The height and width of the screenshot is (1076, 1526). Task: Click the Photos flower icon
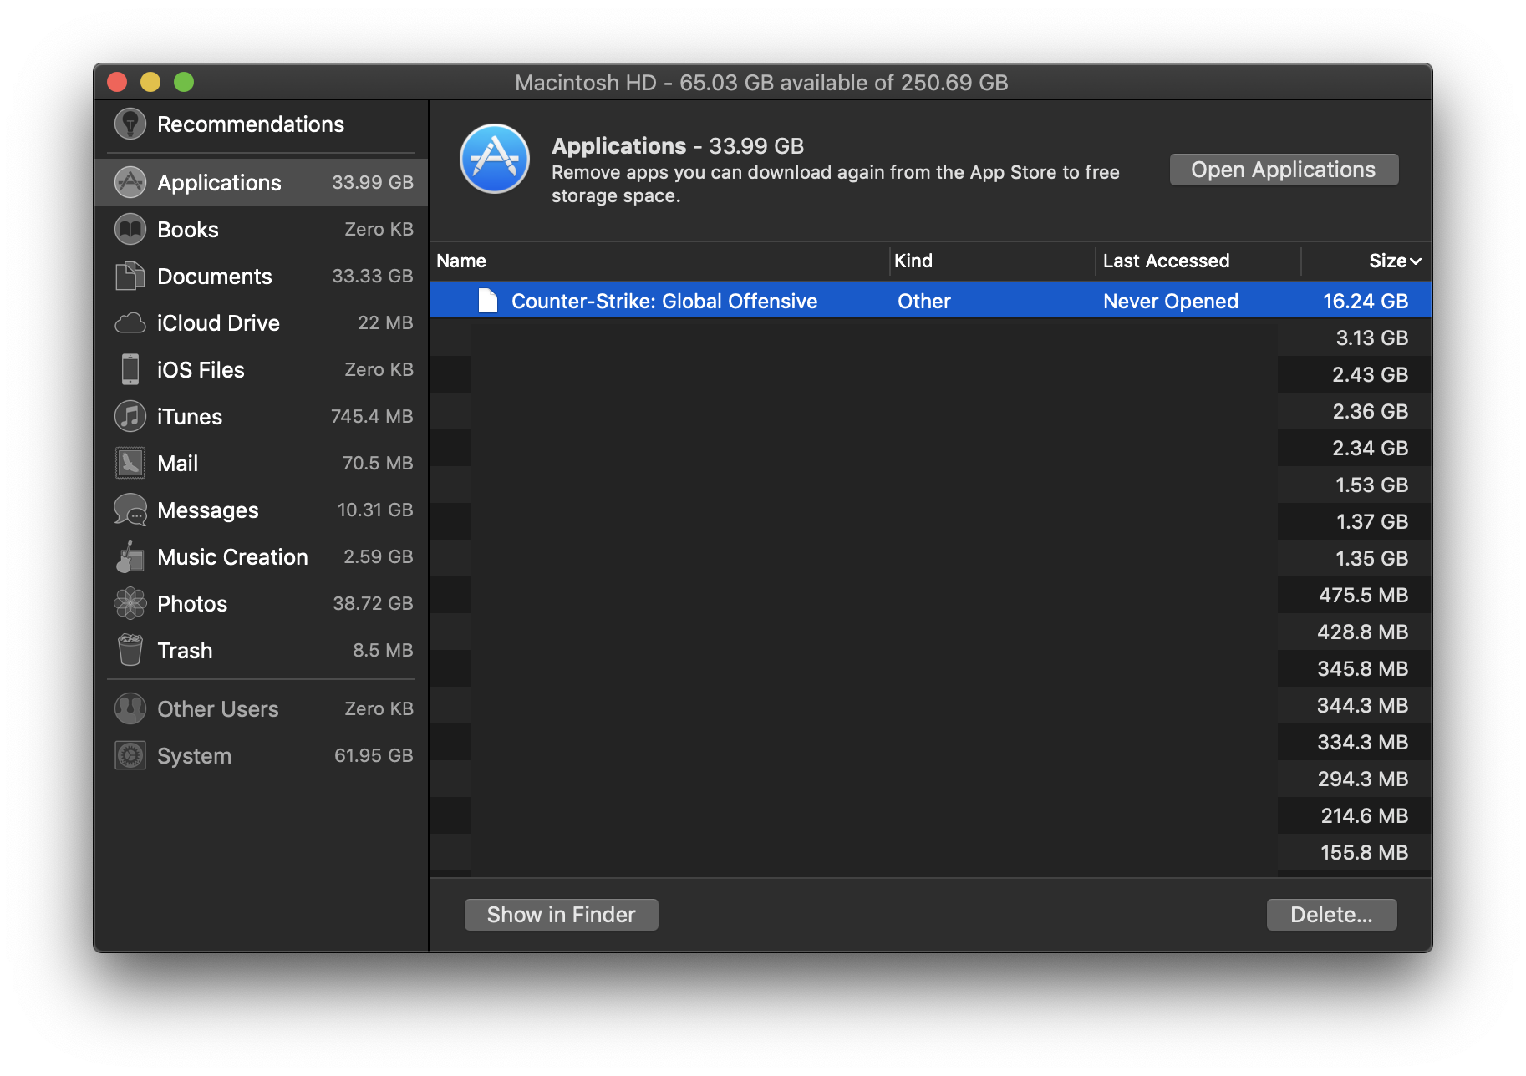click(130, 604)
